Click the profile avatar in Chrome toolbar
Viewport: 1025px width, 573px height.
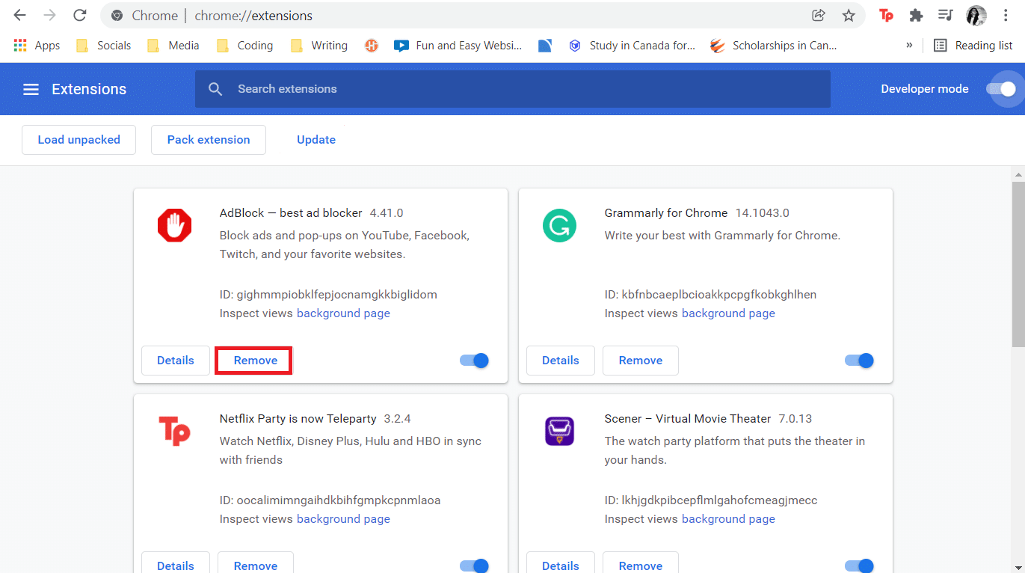tap(976, 15)
